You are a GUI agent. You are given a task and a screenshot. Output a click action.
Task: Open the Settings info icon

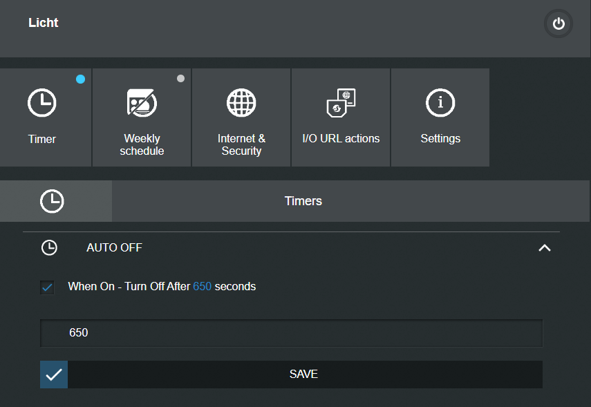tap(440, 103)
